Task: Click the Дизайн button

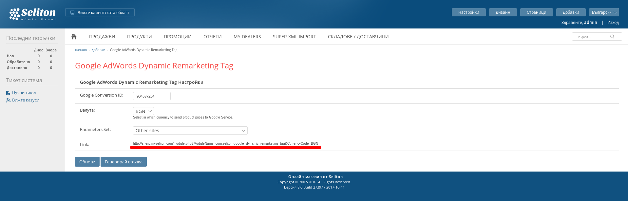Action: [x=503, y=12]
